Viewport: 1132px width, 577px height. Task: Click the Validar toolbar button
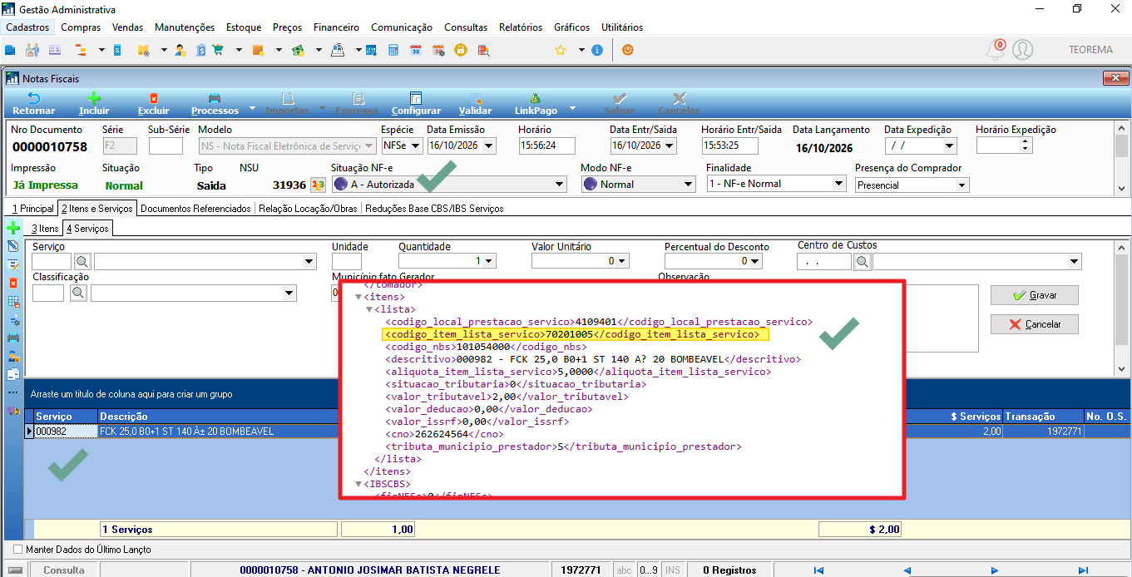coord(475,104)
